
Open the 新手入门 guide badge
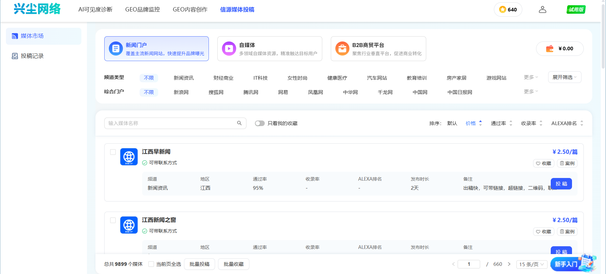click(573, 263)
